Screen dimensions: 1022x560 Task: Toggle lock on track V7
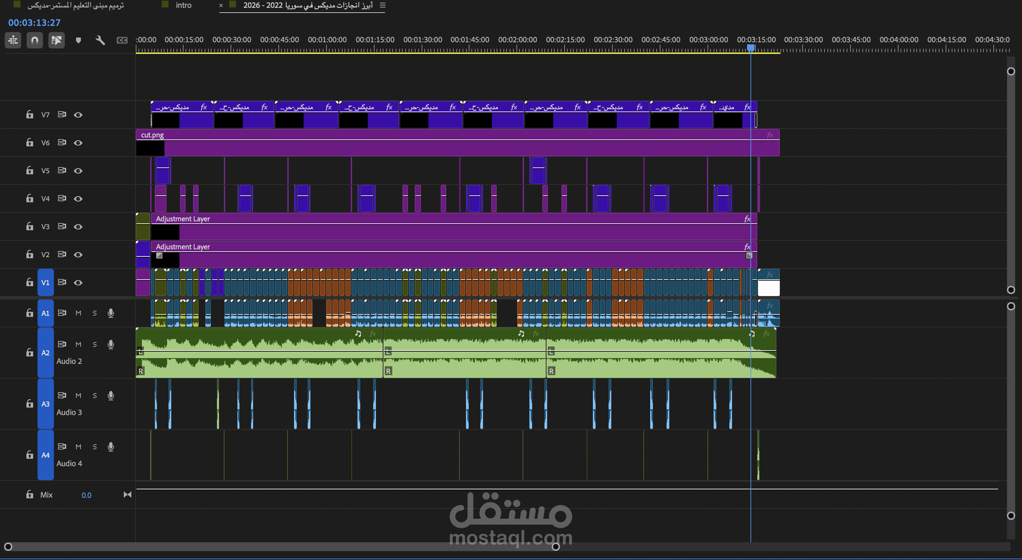point(30,115)
